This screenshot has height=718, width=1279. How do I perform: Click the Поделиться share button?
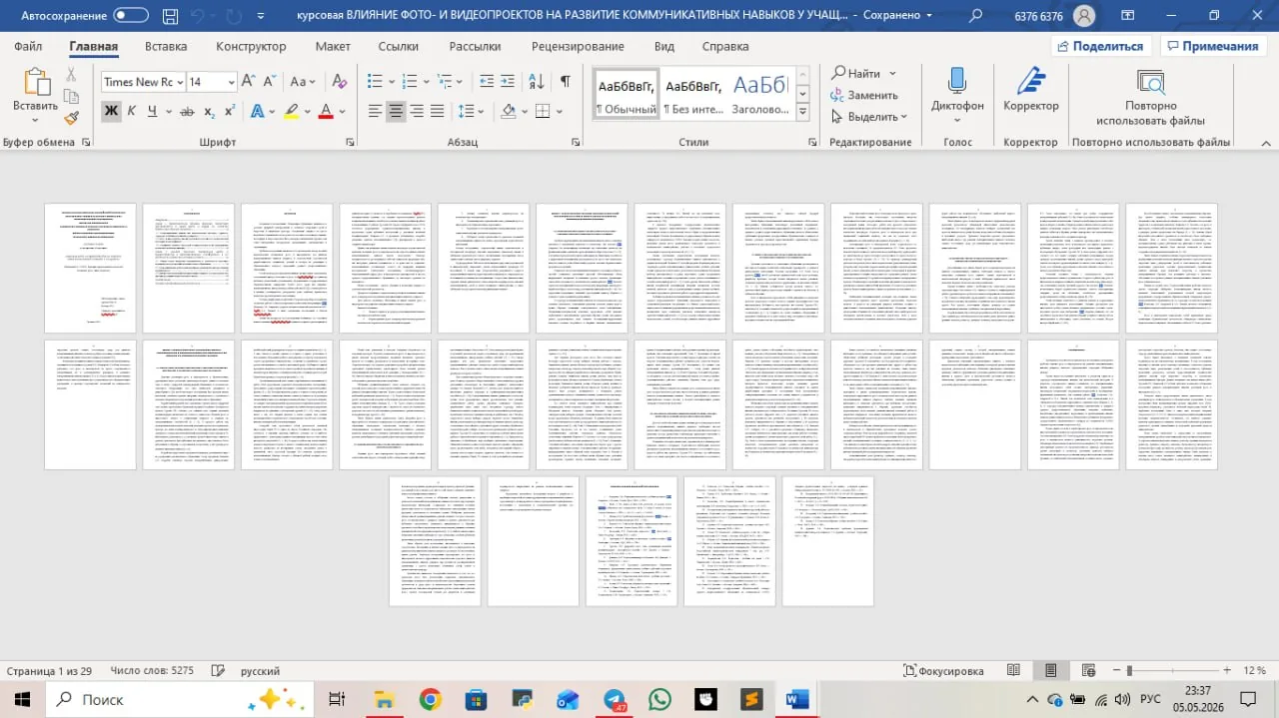1100,46
